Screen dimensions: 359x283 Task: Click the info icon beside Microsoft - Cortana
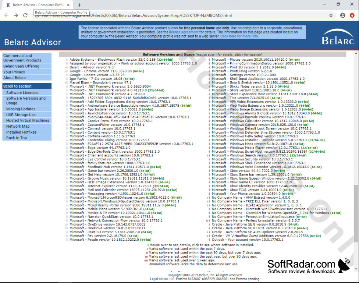pyautogui.click(x=67, y=136)
